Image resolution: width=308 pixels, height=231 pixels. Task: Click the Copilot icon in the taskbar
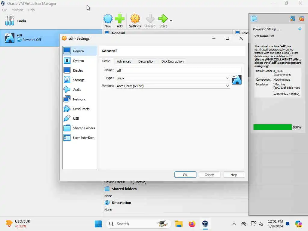point(298,224)
